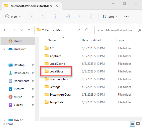Pin icon next to Downloads
Image resolution: width=142 pixels, height=127 pixels.
click(x=33, y=73)
